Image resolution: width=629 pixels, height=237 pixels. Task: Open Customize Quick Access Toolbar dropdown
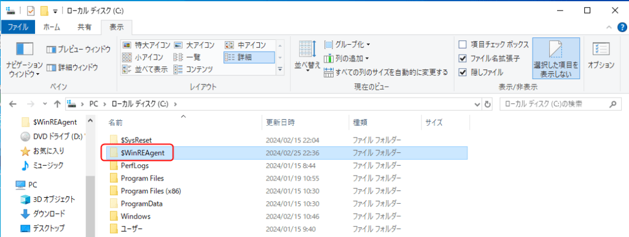pos(55,10)
